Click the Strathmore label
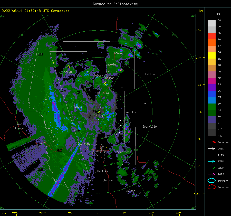231x216 pixels. click(x=125, y=152)
